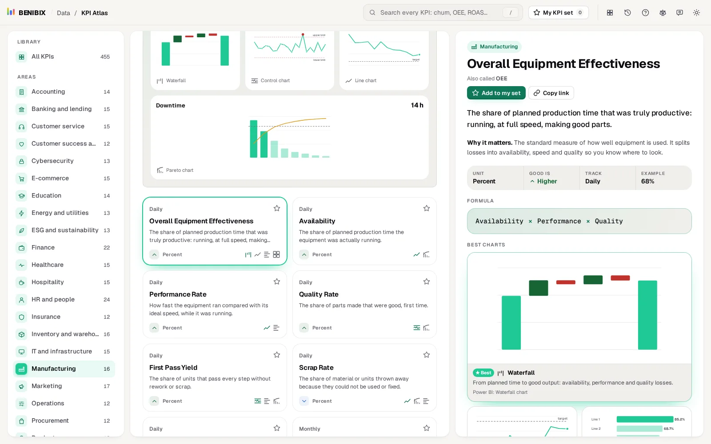Click control chart icon on Quality Rate card
711x444 pixels.
pyautogui.click(x=416, y=328)
